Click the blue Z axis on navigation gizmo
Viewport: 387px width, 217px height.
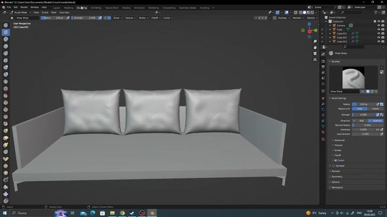click(310, 24)
